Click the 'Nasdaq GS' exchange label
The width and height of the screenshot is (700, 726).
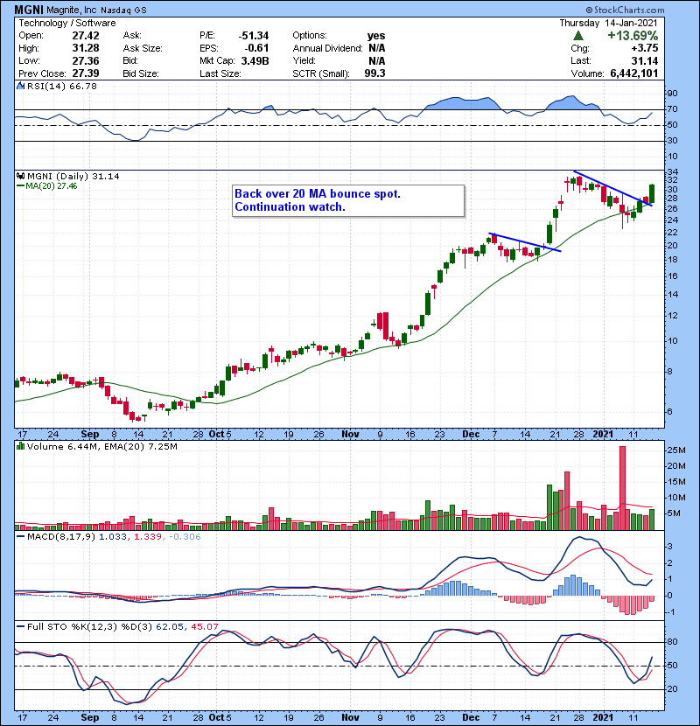(122, 10)
